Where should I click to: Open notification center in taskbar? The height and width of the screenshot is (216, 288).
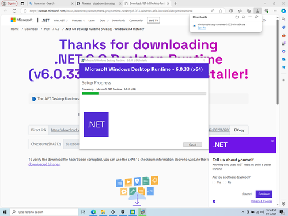click(282, 212)
